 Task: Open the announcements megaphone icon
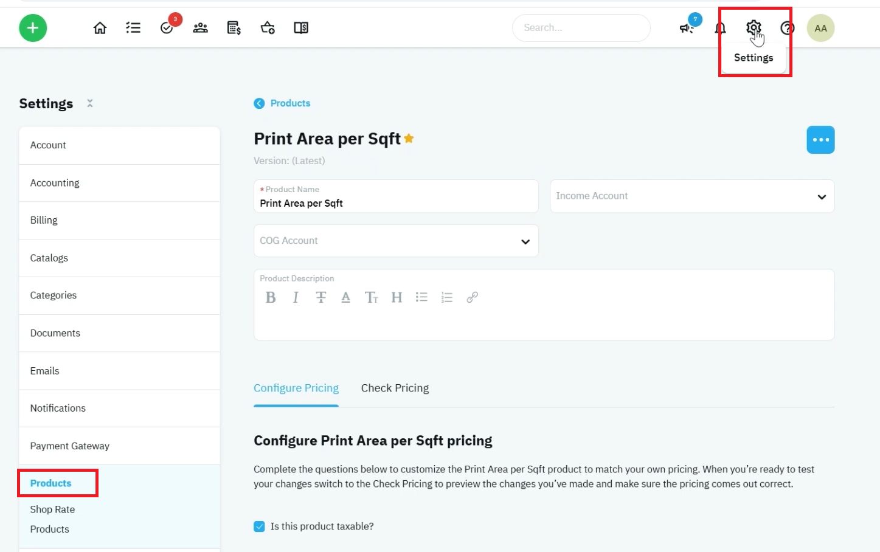pyautogui.click(x=687, y=28)
